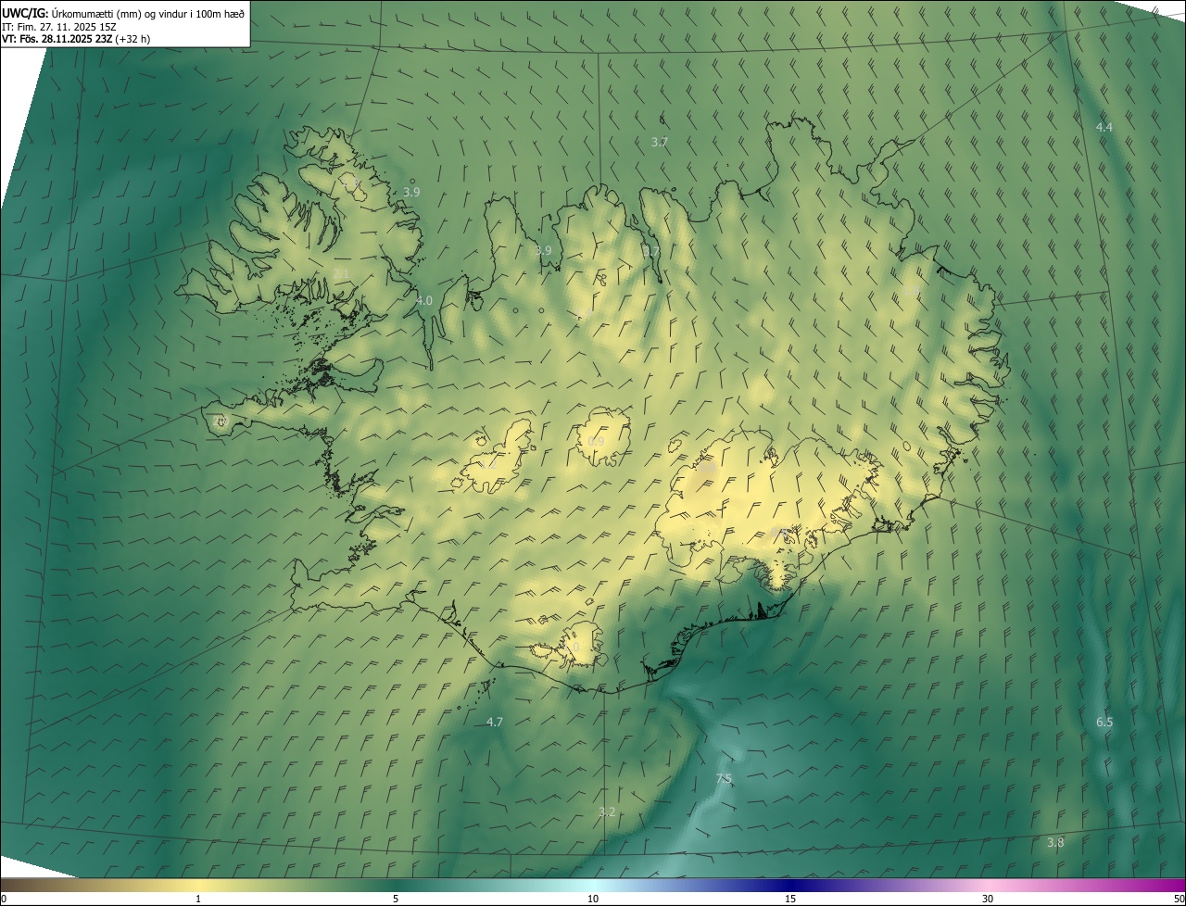The width and height of the screenshot is (1186, 906).
Task: Click the color scale tick label 5
Action: point(396,899)
